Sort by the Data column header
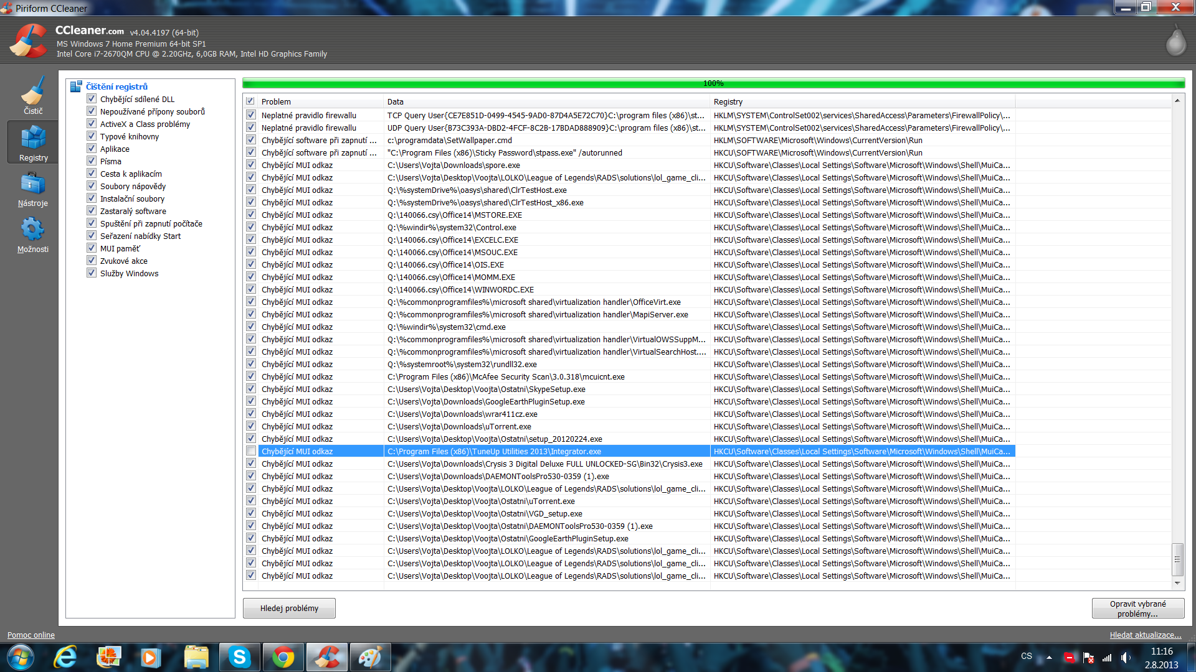 [546, 101]
